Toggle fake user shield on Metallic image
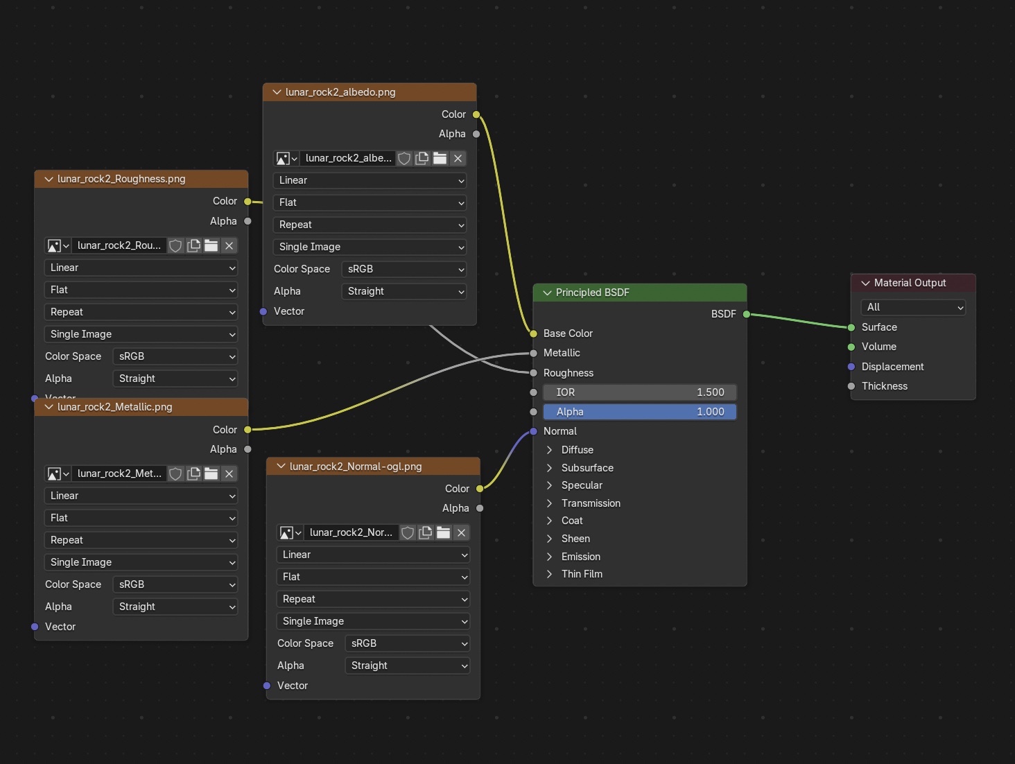Viewport: 1015px width, 764px height. click(176, 474)
